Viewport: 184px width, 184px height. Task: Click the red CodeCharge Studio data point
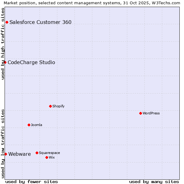5,62
